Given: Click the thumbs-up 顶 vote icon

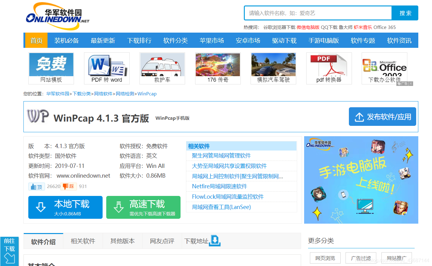Looking at the screenshot, I should pos(37,186).
